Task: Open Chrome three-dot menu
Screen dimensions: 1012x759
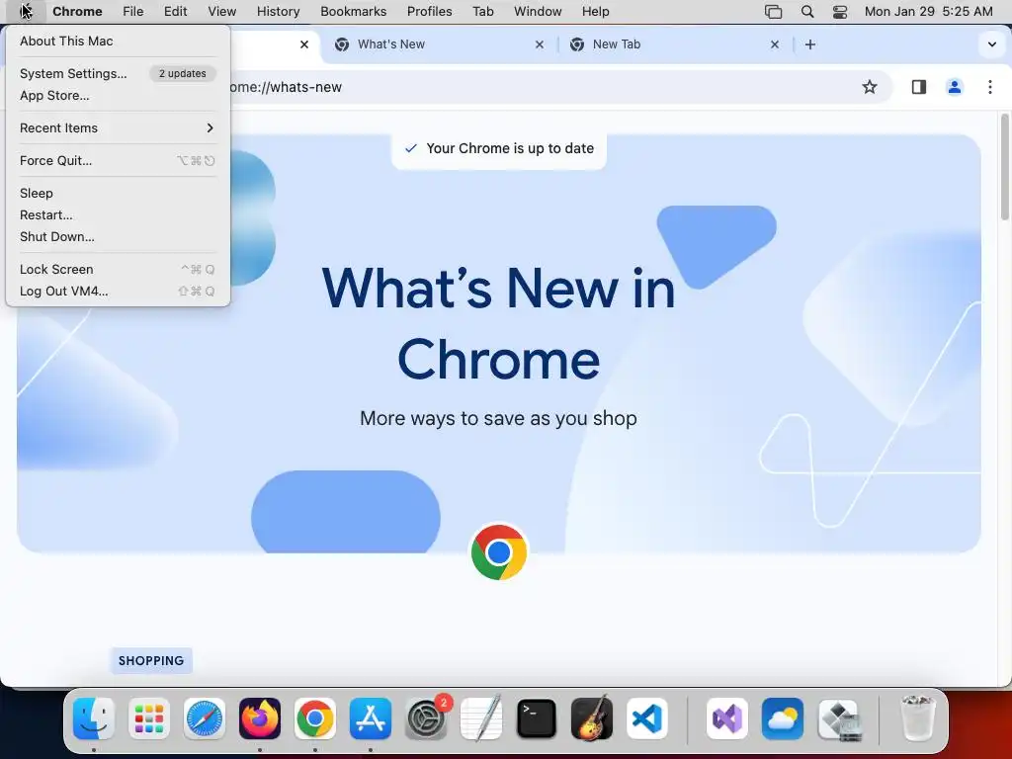Action: 990,87
